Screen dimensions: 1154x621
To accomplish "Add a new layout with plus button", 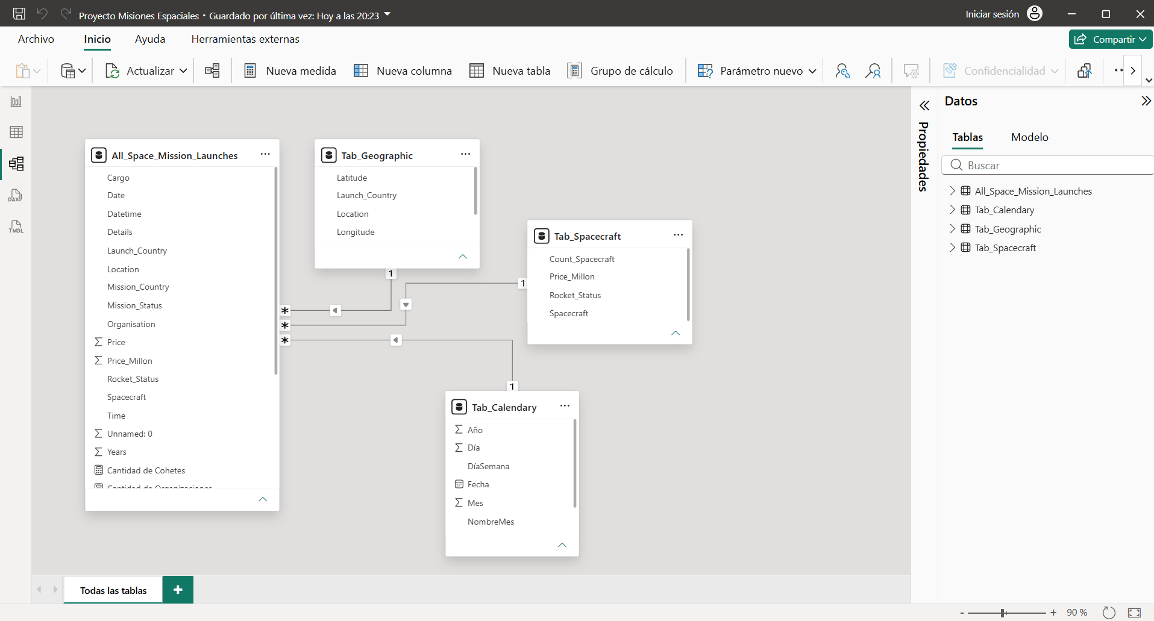I will 178,590.
